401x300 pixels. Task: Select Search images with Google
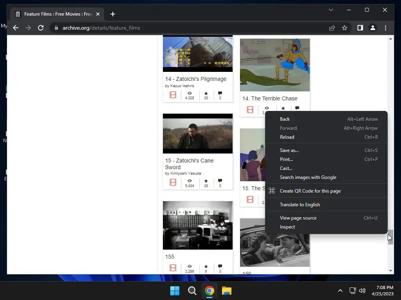[326, 177]
